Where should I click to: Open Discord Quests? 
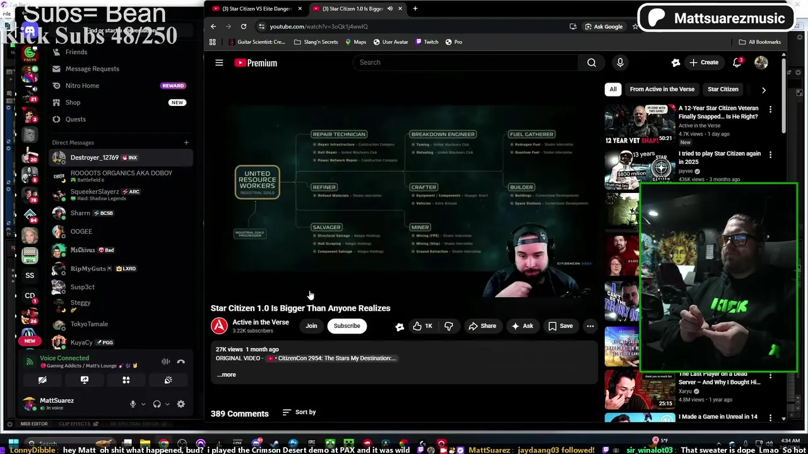[120, 119]
